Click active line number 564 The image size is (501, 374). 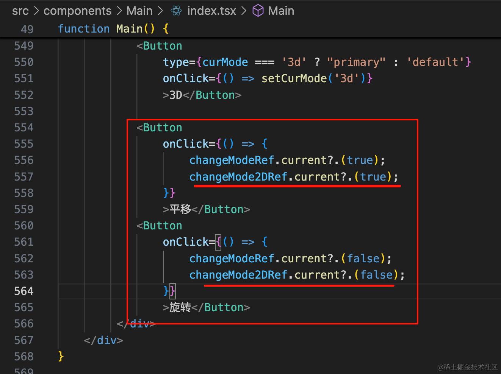point(24,291)
